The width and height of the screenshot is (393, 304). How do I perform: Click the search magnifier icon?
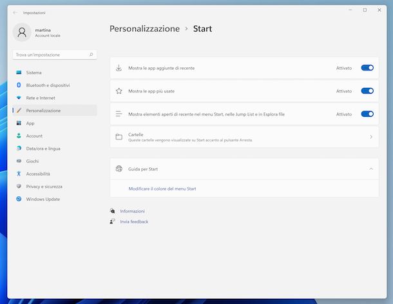(x=91, y=54)
